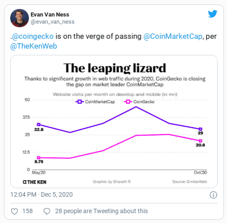Screen dimensions: 227x223
Task: Open the @coingecko mention link
Action: point(33,36)
